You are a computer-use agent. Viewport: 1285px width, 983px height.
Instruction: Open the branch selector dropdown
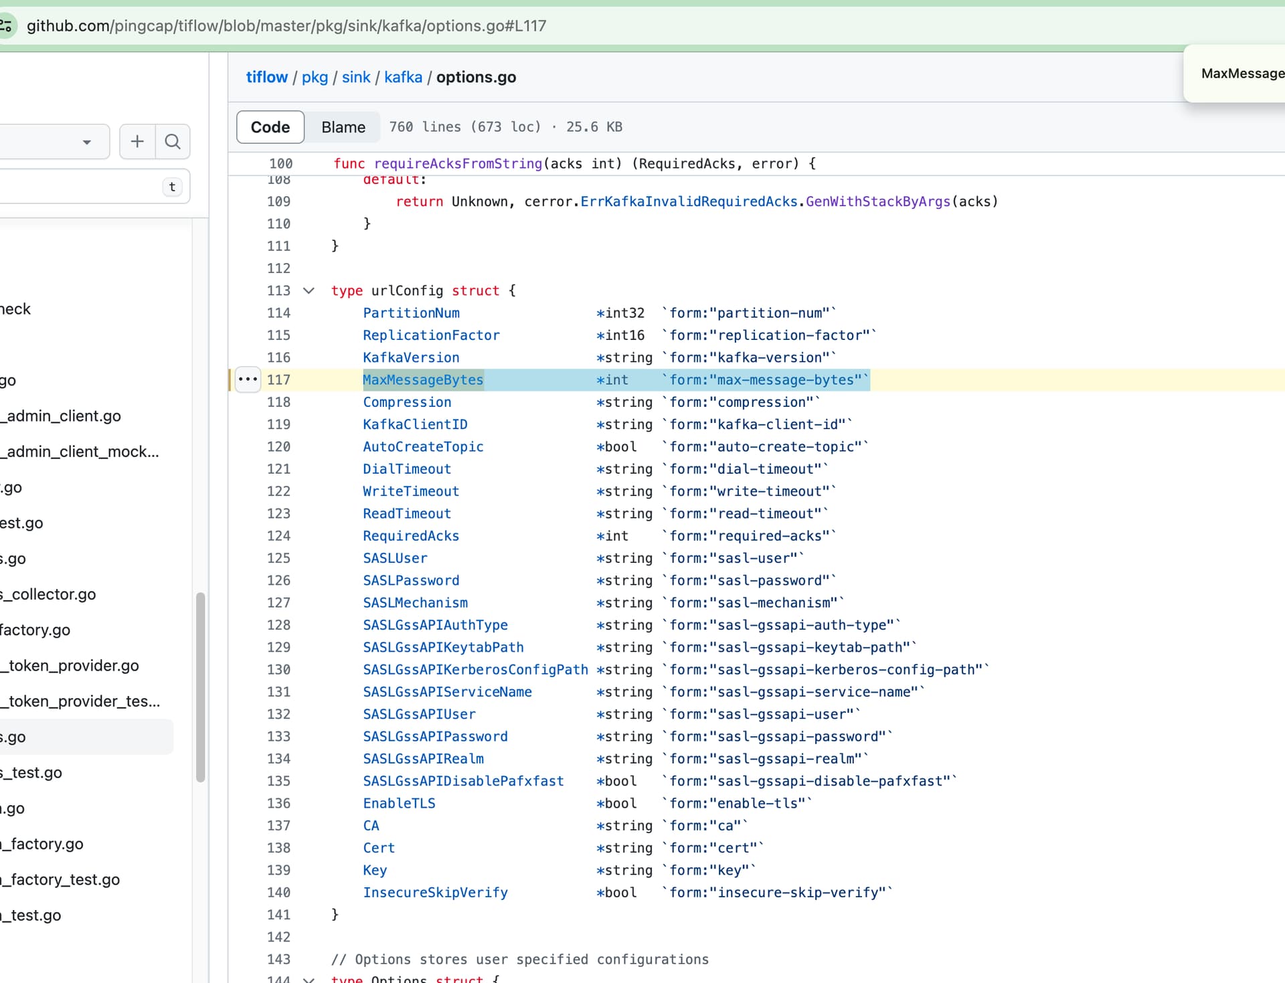tap(54, 141)
